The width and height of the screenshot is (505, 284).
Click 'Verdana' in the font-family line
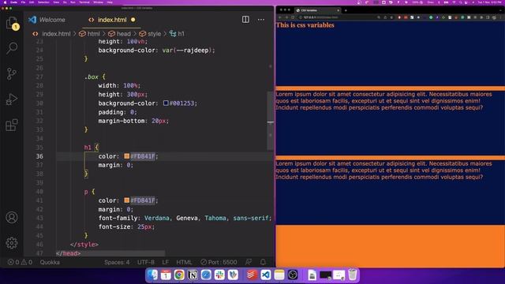click(x=156, y=218)
